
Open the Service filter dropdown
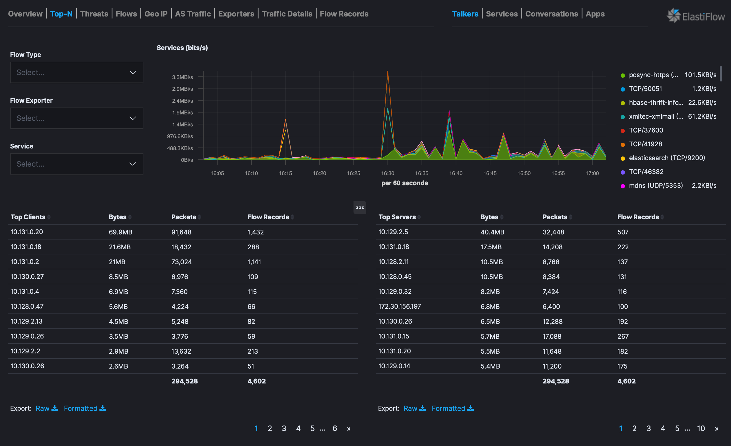(x=77, y=164)
